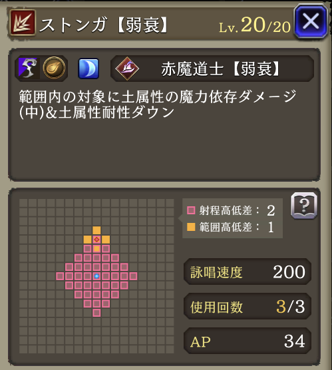Click the red skill type icon beside ストンガ
This screenshot has height=370, width=332.
pyautogui.click(x=23, y=23)
